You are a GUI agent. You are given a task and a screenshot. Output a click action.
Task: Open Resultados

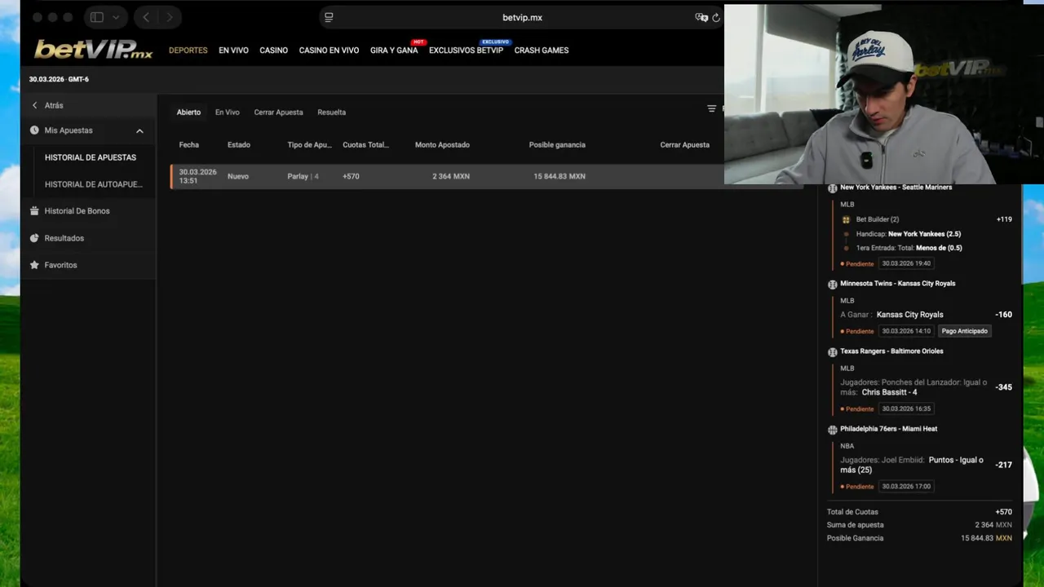coord(64,238)
